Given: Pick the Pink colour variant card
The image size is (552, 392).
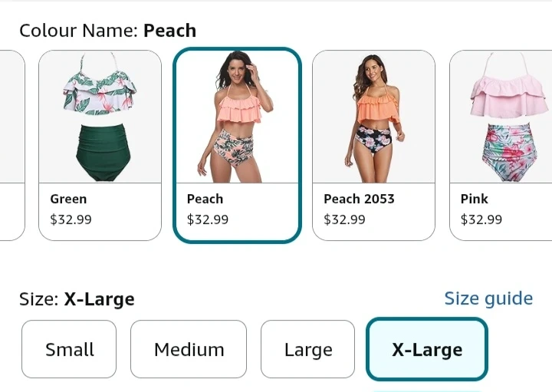Looking at the screenshot, I should 501,145.
